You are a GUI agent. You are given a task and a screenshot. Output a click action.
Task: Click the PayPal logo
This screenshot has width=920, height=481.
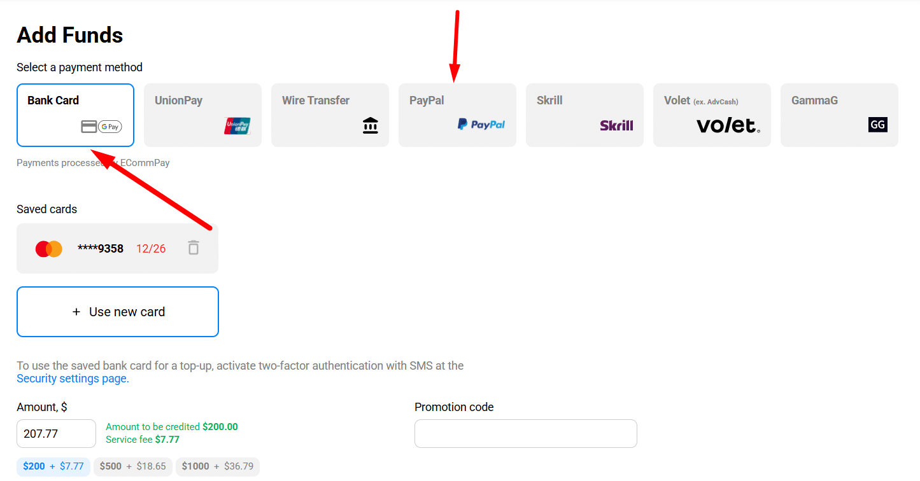(x=481, y=125)
